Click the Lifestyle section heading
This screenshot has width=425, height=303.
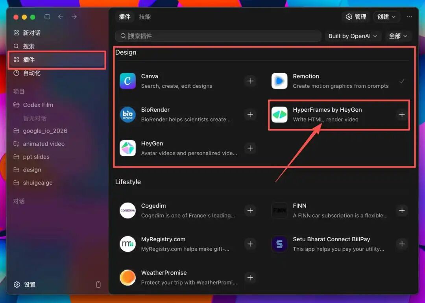click(128, 182)
